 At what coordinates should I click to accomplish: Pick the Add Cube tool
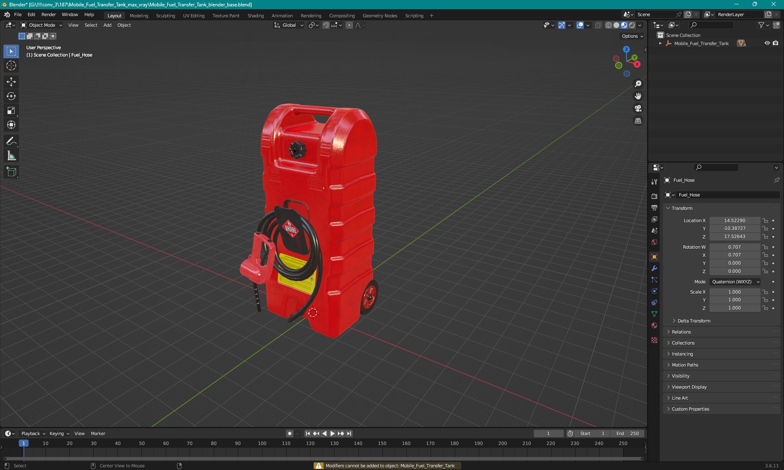pos(11,172)
